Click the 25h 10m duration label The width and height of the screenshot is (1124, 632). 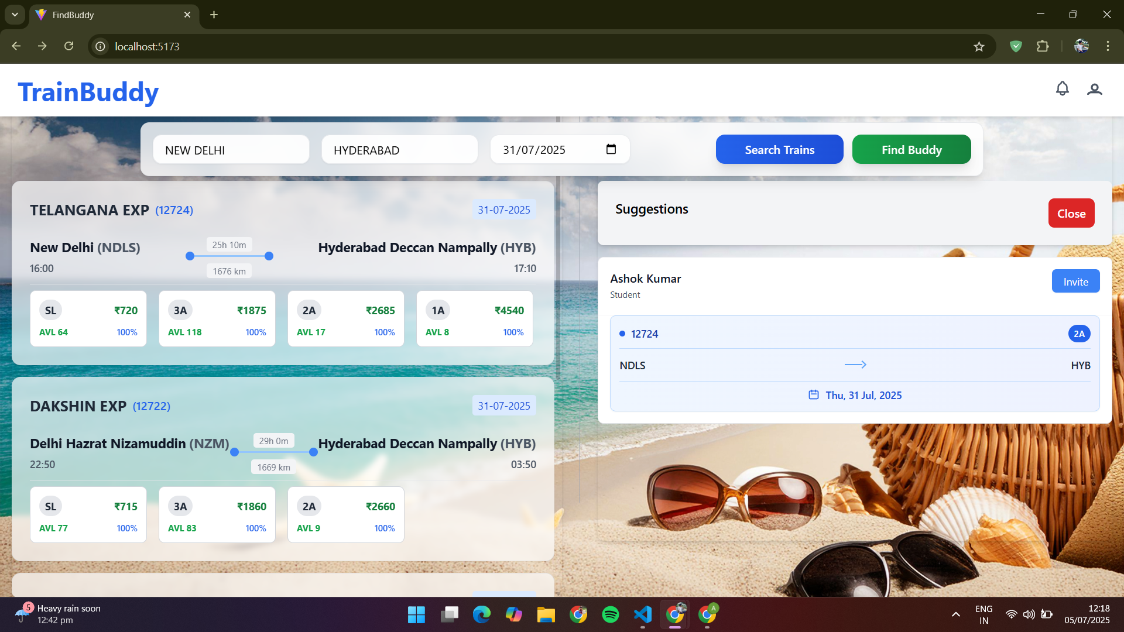point(229,245)
